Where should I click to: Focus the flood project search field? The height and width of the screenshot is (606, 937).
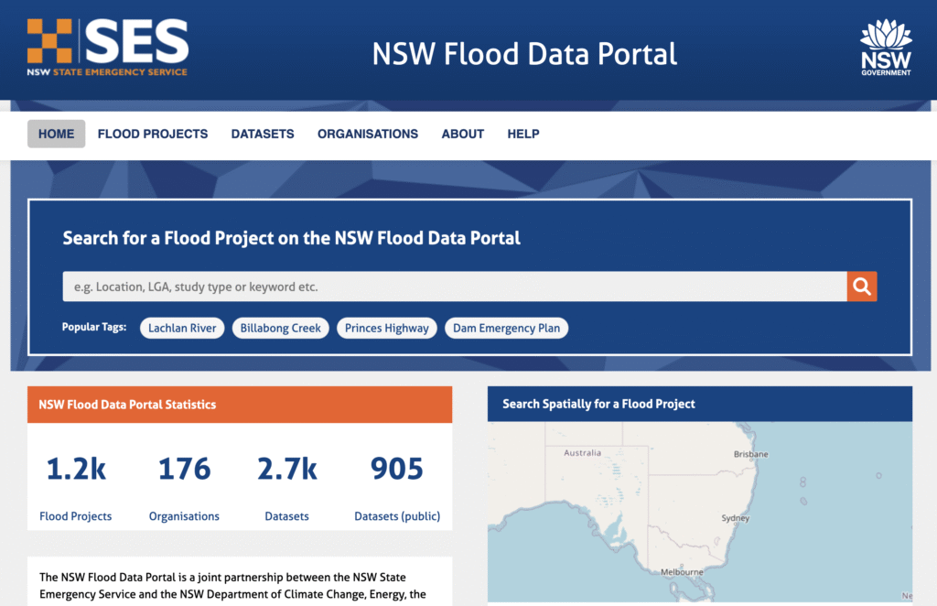coord(454,287)
